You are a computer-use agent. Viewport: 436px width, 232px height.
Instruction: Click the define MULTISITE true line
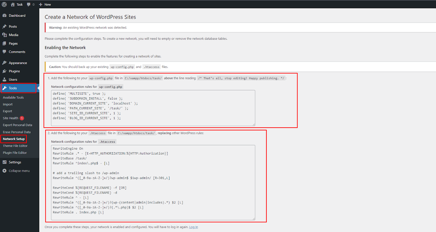pos(79,94)
